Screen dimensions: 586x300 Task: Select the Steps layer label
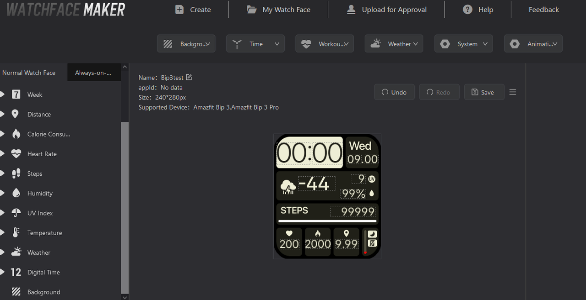tap(35, 174)
